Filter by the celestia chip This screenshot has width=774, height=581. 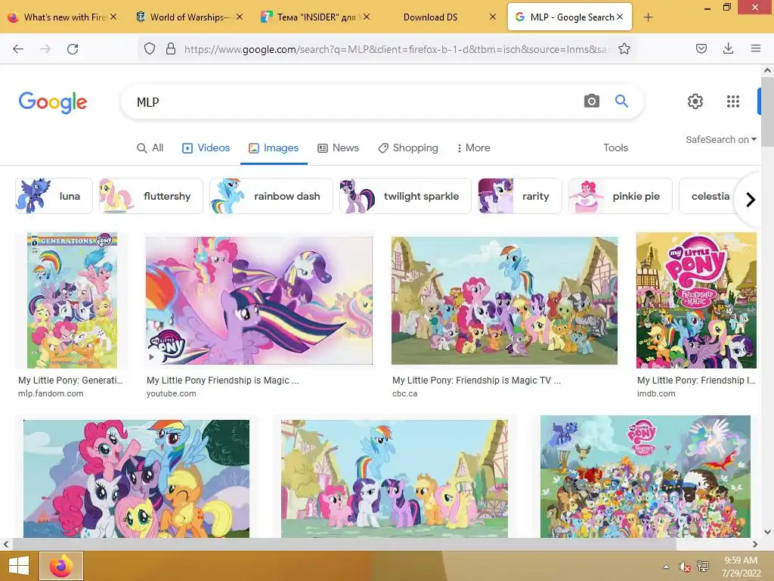[710, 196]
